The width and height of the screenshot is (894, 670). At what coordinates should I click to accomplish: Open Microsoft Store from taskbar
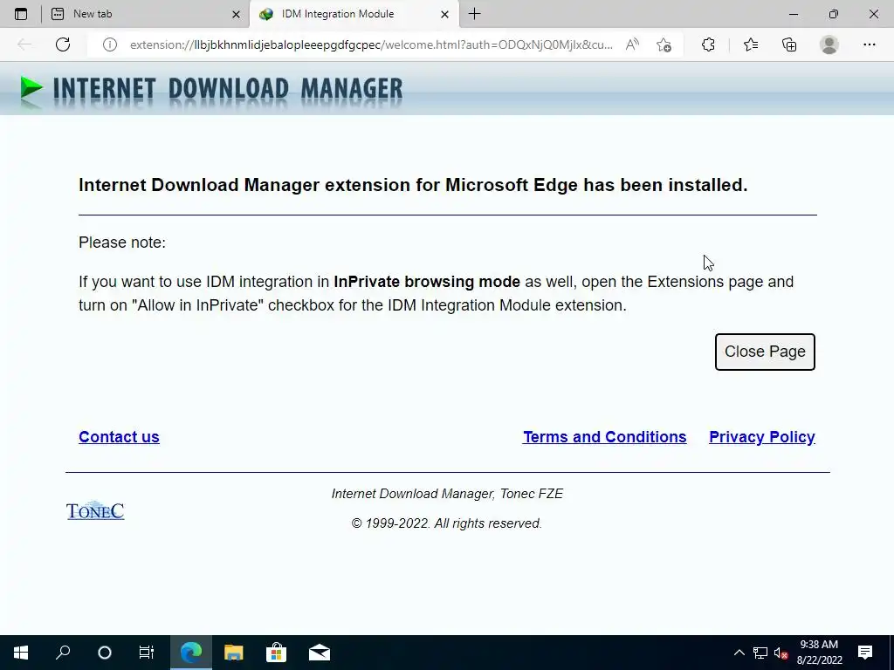[276, 653]
